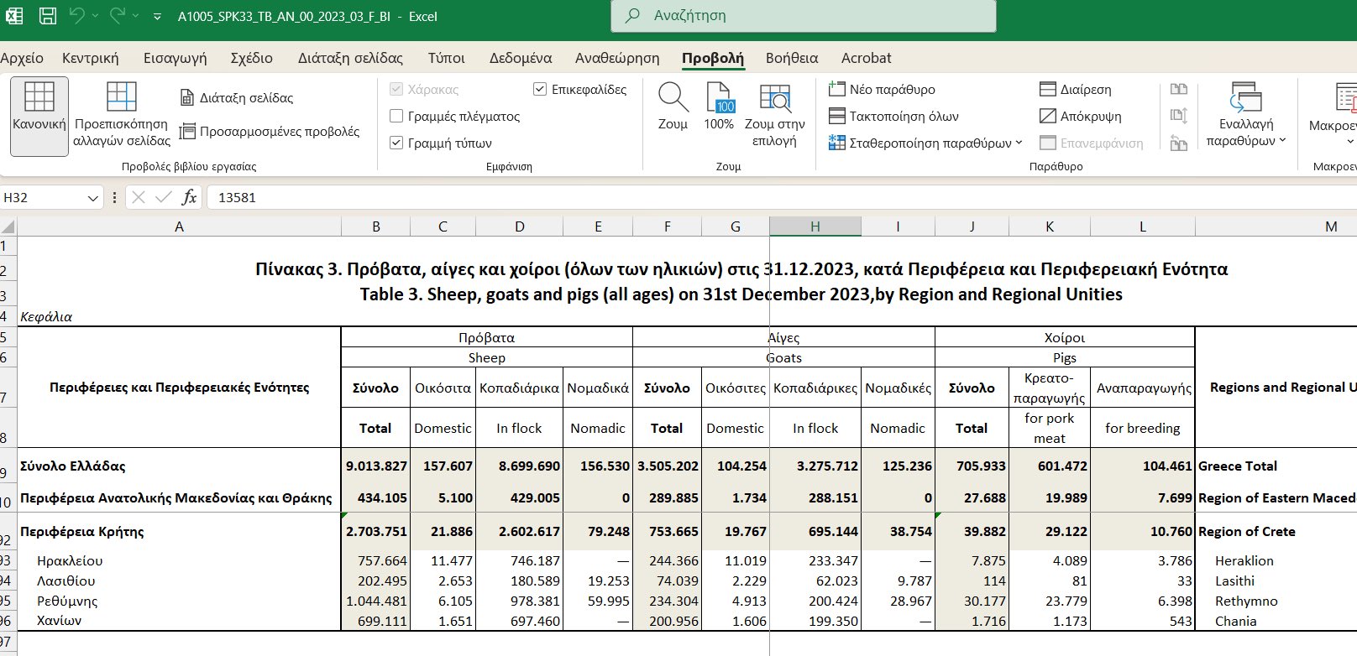1357x656 pixels.
Task: Click the Redo arrow icon
Action: pos(117,16)
